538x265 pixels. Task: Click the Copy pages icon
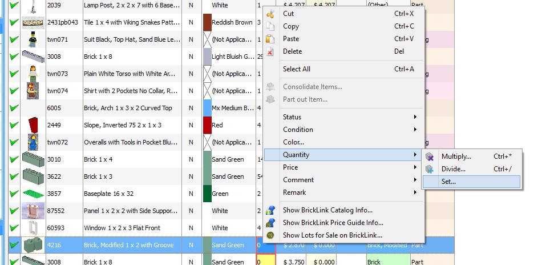pos(270,26)
